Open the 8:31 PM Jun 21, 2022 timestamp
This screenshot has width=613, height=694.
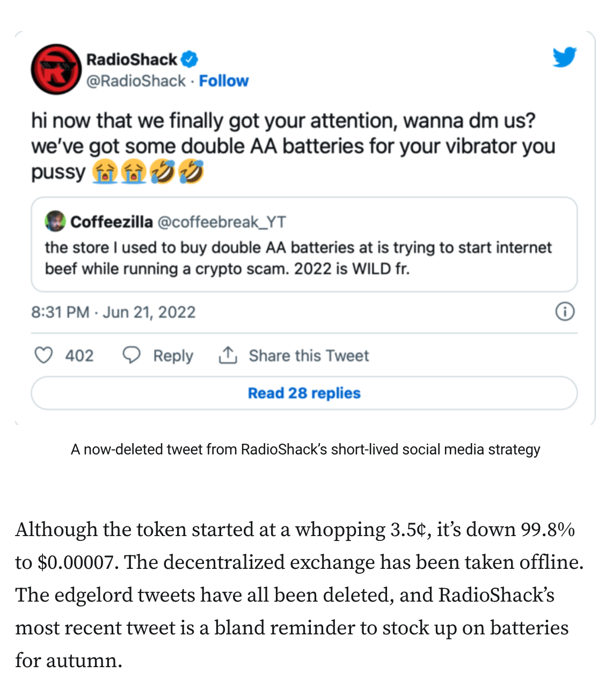point(113,312)
